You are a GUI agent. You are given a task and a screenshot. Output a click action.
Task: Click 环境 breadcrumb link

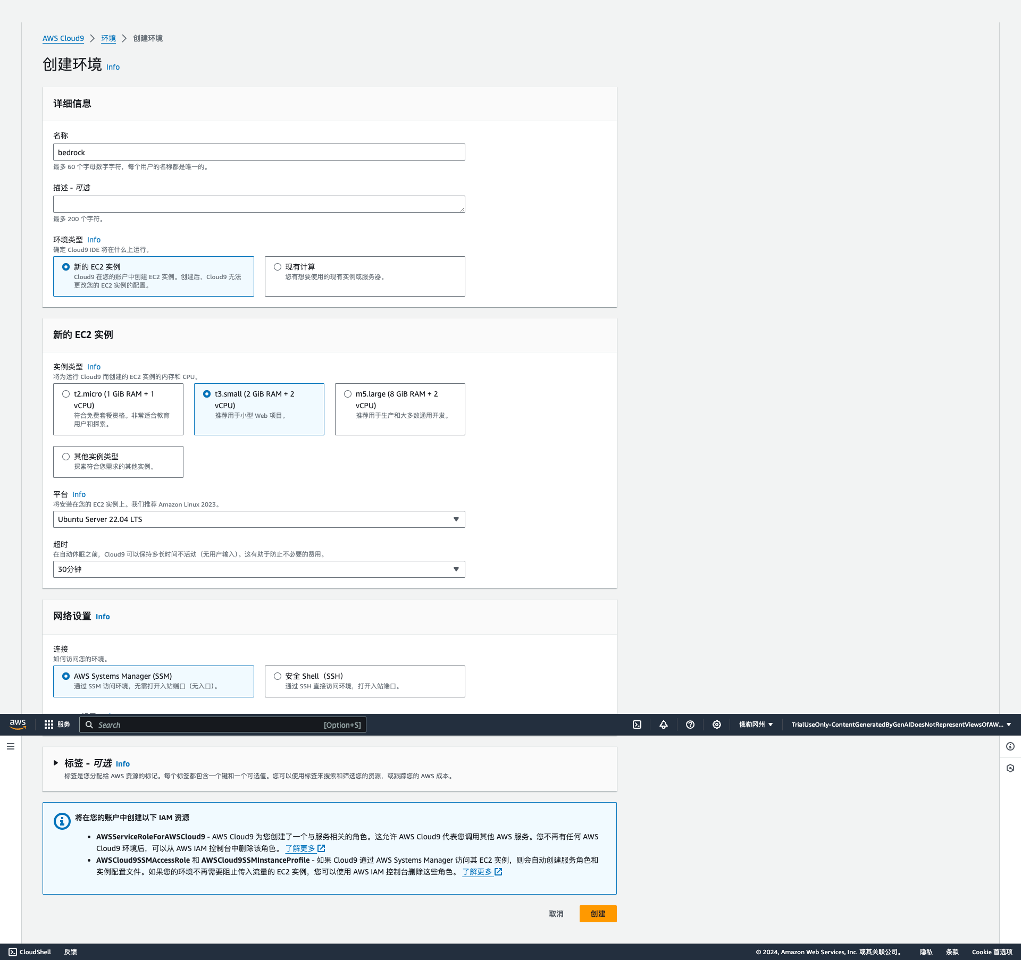tap(108, 38)
